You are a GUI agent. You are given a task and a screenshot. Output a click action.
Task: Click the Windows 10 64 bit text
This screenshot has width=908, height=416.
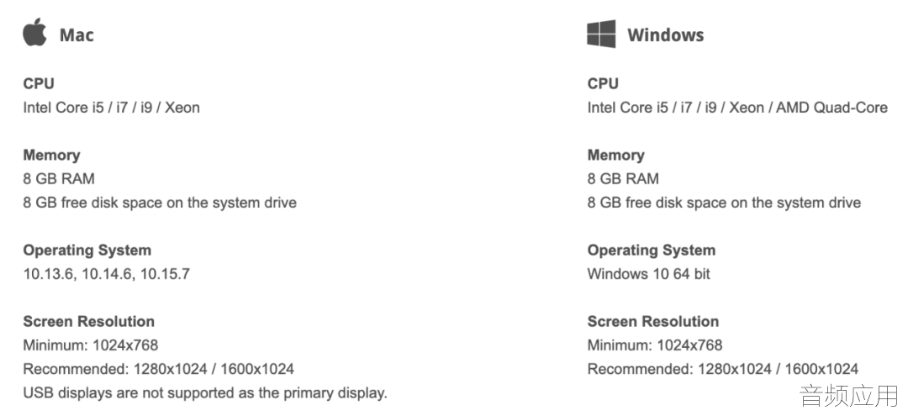(648, 274)
